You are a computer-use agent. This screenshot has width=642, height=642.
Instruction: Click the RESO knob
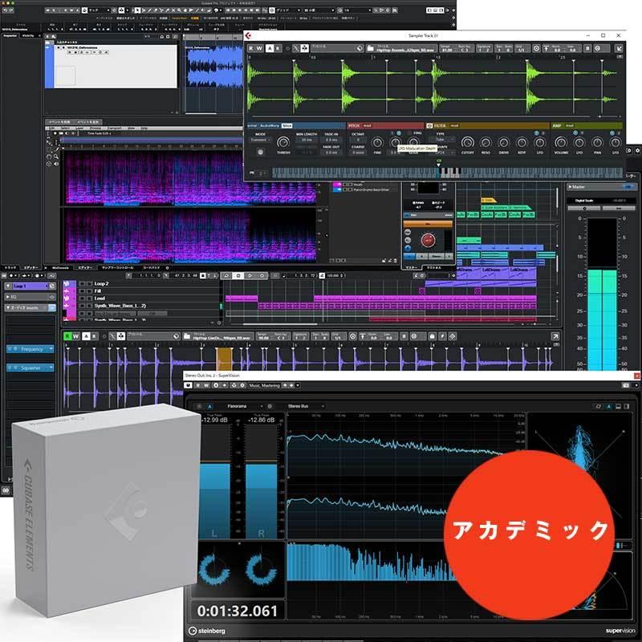[486, 143]
